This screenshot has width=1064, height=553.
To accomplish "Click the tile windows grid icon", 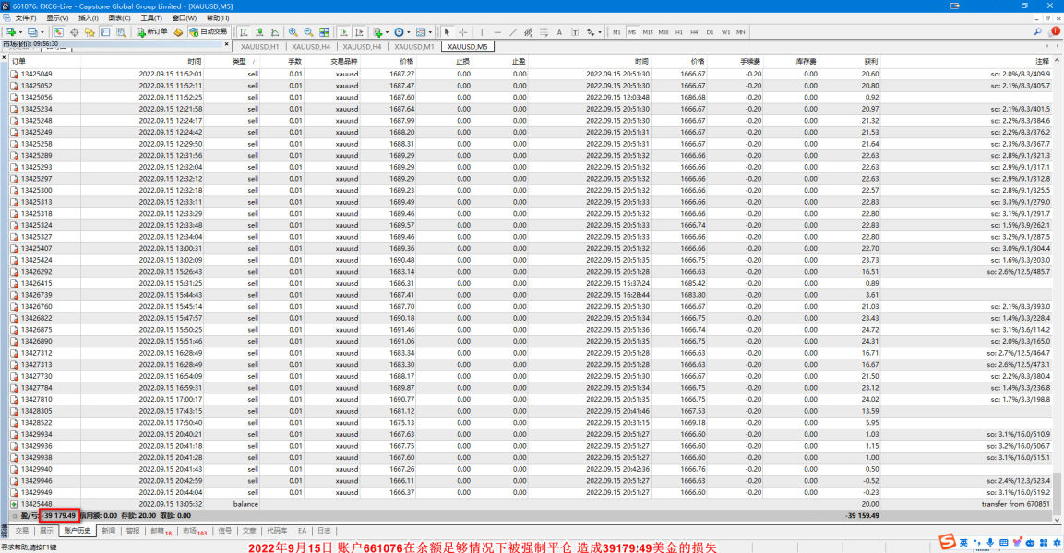I will (326, 31).
